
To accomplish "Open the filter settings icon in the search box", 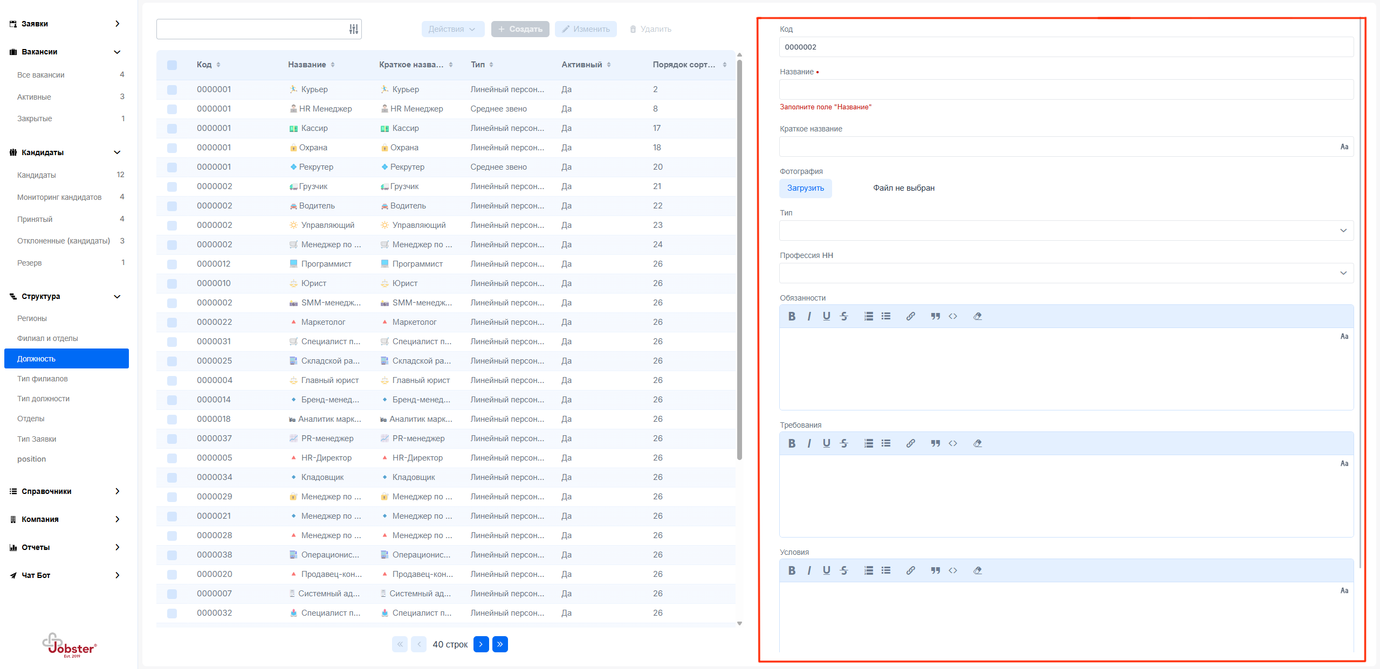I will pyautogui.click(x=353, y=29).
